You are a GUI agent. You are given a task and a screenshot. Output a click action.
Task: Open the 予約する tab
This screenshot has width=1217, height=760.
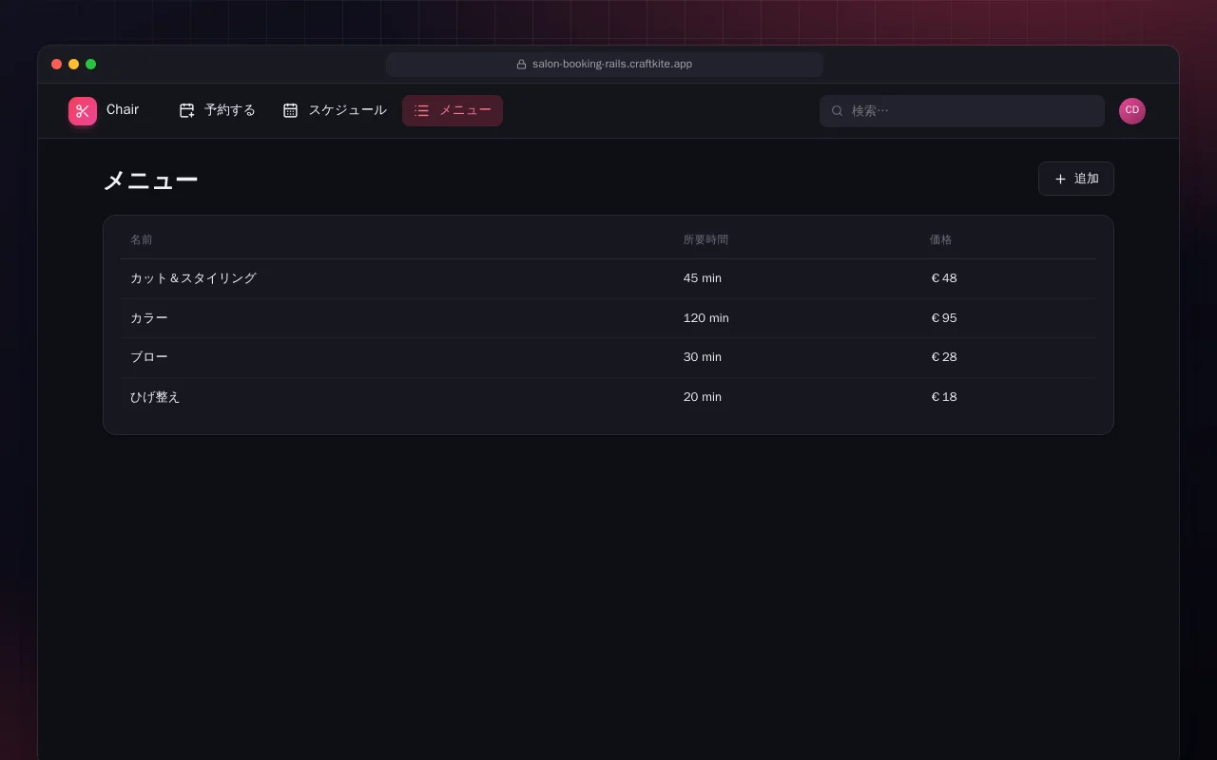[x=217, y=110]
